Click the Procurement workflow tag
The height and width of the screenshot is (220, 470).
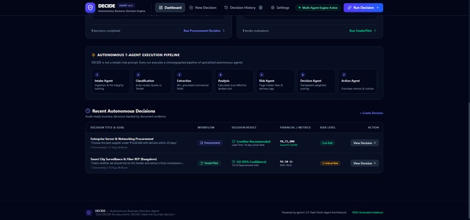click(210, 143)
